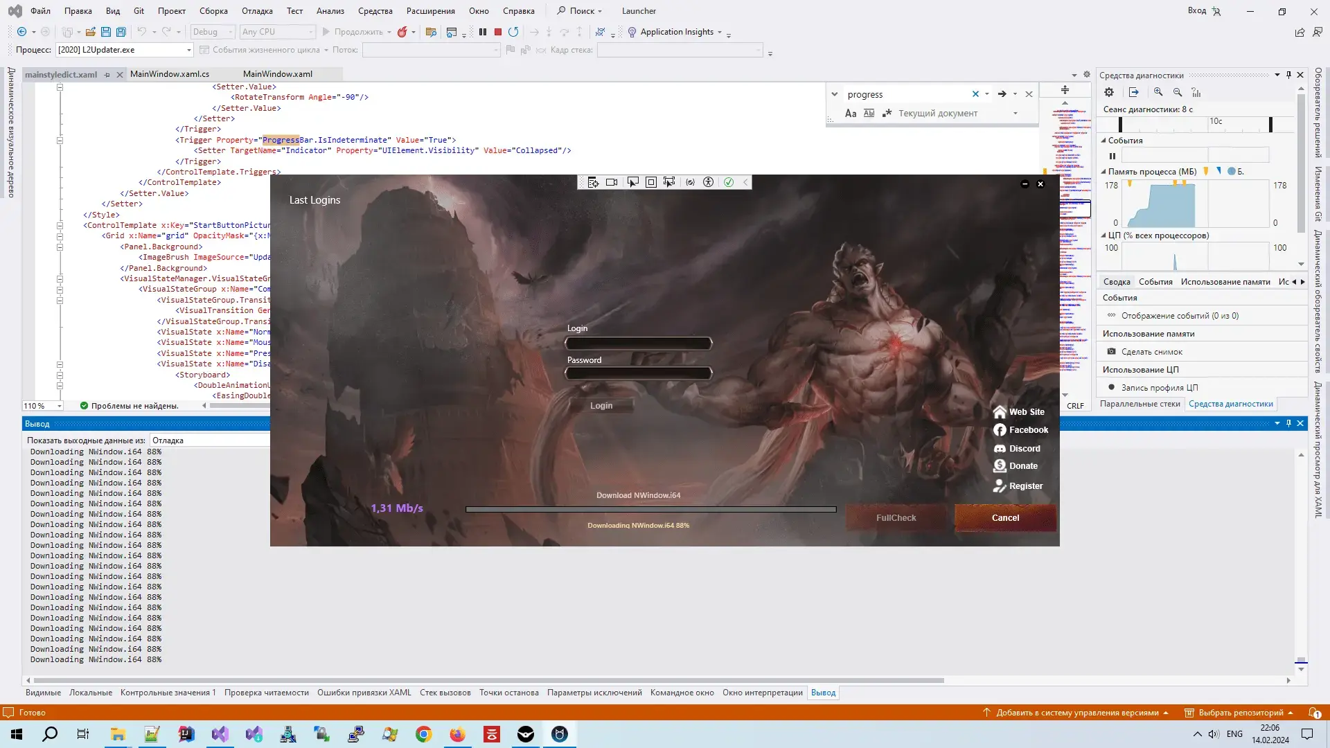
Task: Navigate backward in the toolbar
Action: [x=21, y=32]
